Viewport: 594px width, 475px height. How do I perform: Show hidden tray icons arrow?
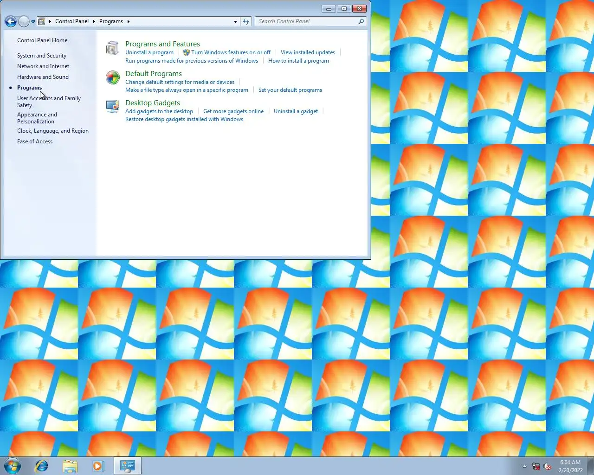coord(524,466)
